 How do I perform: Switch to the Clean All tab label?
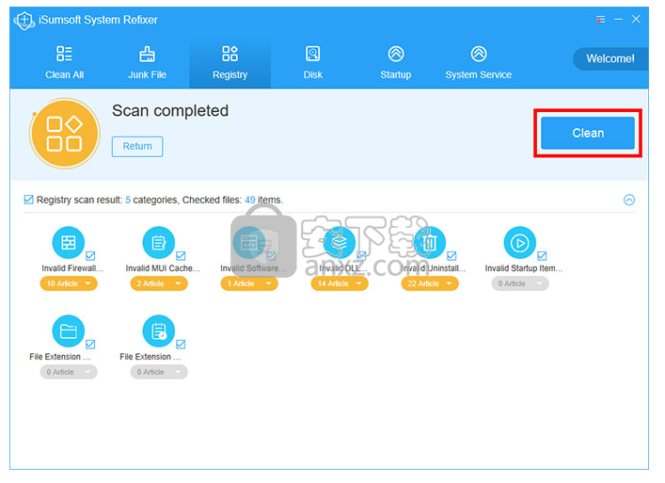coord(65,74)
